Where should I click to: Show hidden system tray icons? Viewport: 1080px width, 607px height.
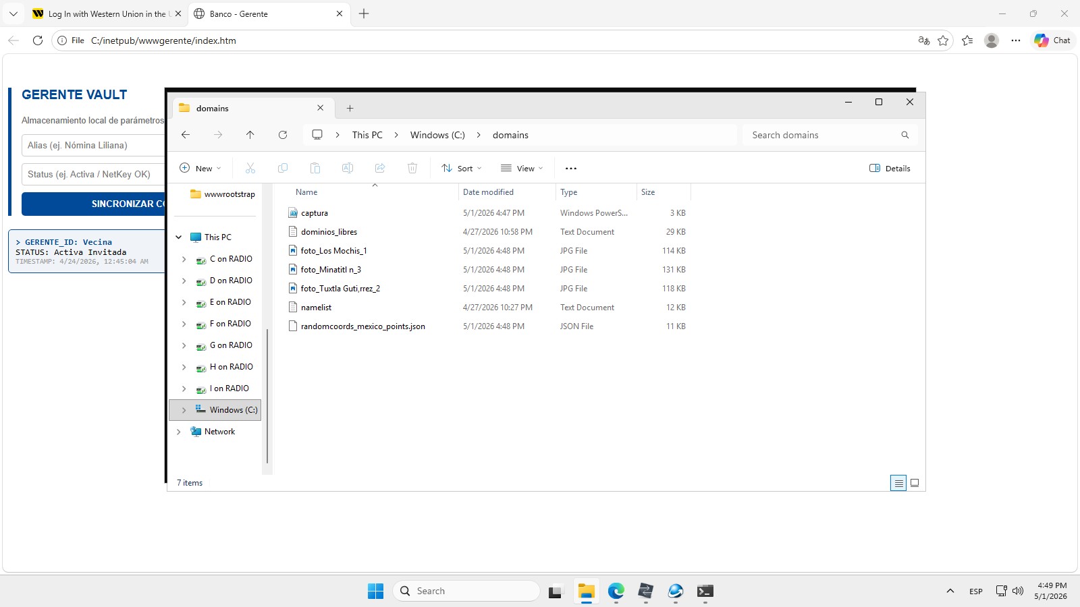[950, 591]
